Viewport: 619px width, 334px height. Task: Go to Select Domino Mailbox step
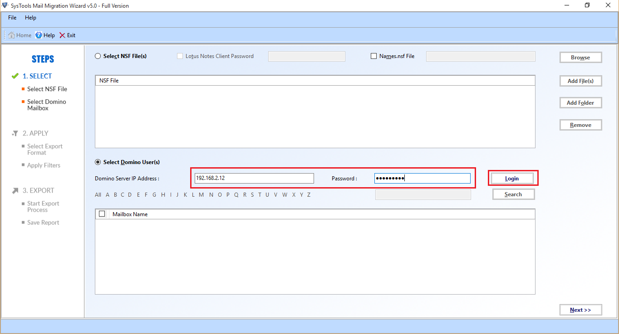tap(46, 105)
